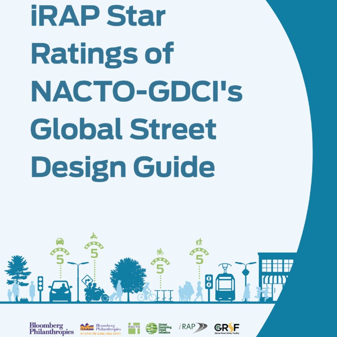Click the blue motorcycle illustration
Viewport: 337px width, 337px height.
(97, 293)
